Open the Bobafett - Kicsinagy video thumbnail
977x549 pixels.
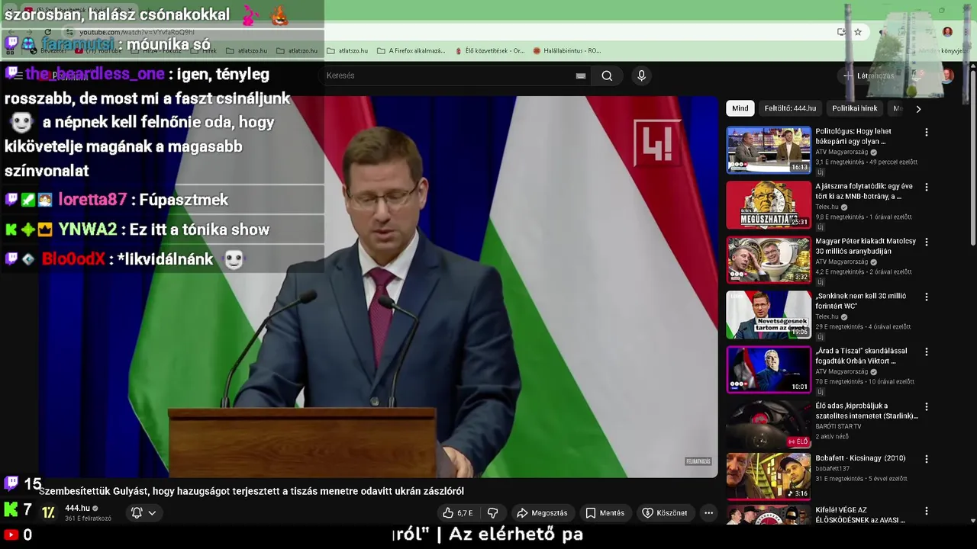click(768, 477)
